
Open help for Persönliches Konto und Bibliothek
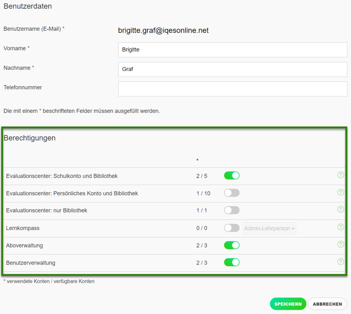(340, 192)
